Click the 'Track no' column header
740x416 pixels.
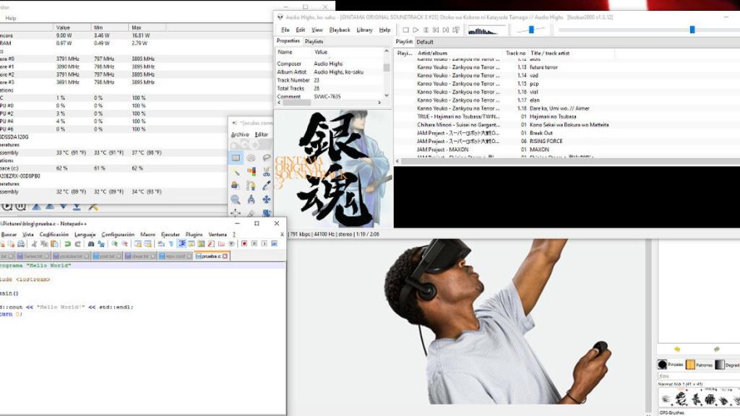[515, 53]
